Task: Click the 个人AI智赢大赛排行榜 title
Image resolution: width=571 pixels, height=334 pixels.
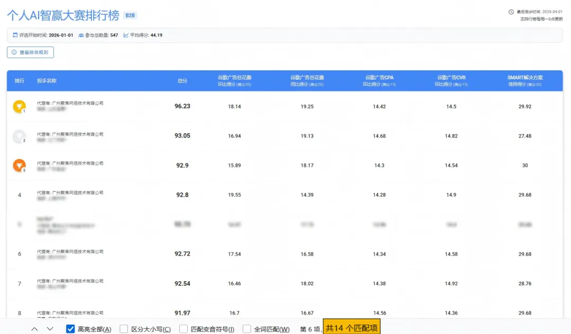Action: point(62,14)
